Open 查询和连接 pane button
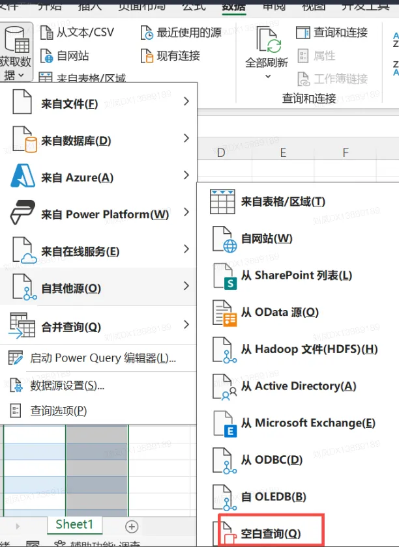 332,33
